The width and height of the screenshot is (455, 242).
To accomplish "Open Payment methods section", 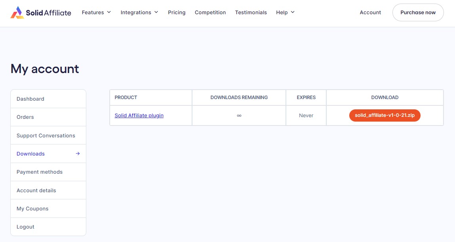I will tap(48, 172).
